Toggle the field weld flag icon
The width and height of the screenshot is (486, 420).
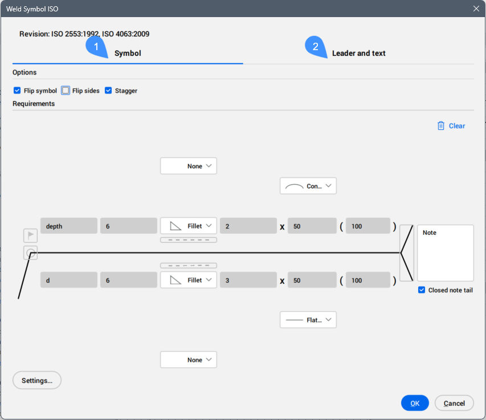[31, 235]
